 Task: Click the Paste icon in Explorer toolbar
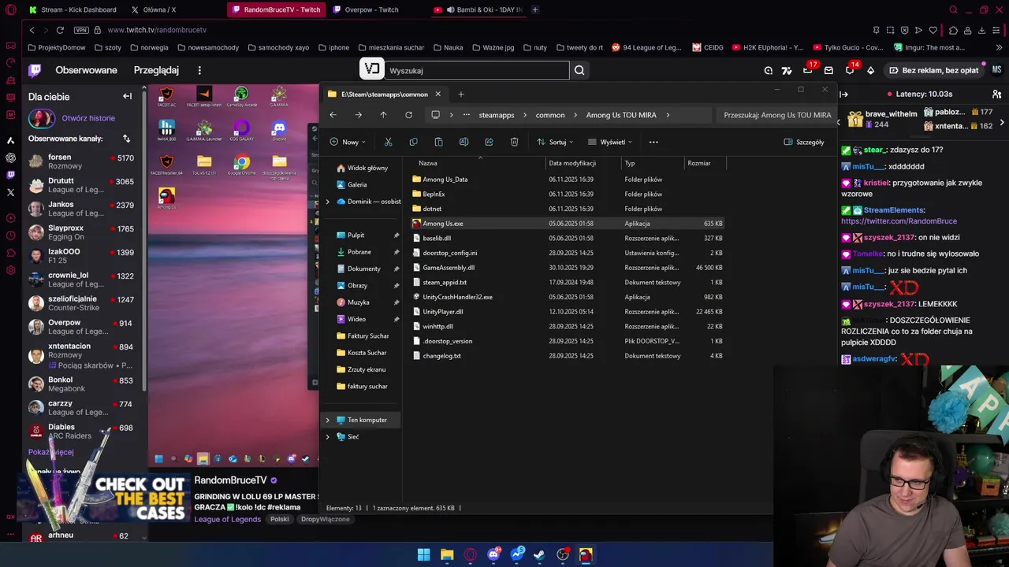coord(438,142)
